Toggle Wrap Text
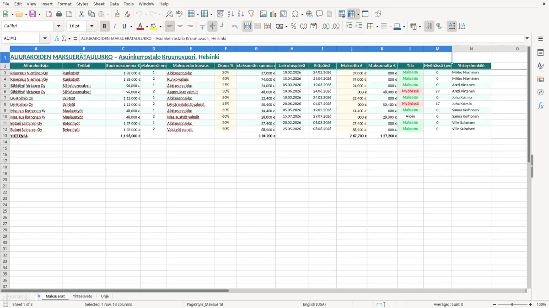 pos(235,26)
